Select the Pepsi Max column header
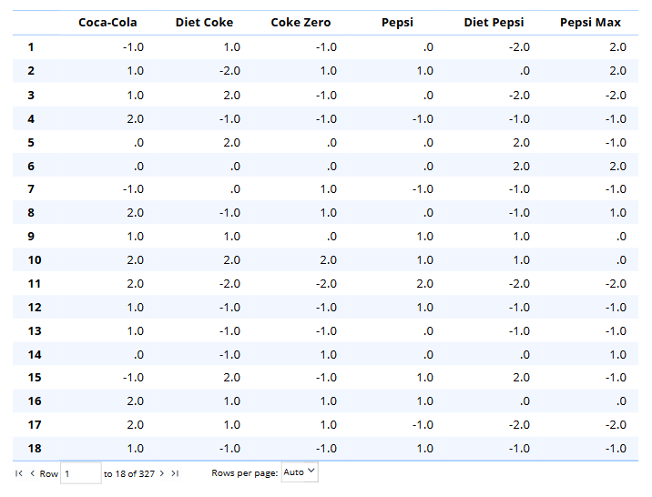Screen dimensions: 652x497 (590, 23)
